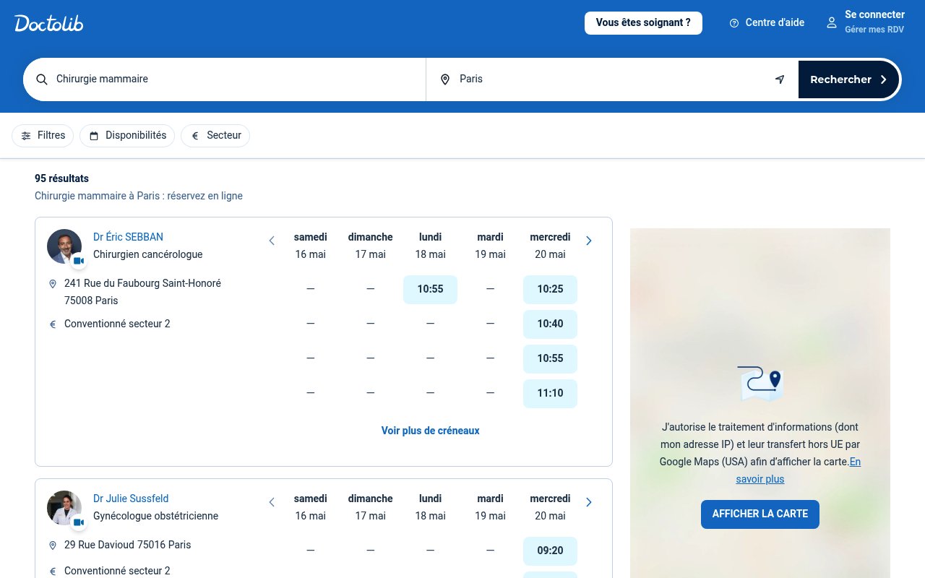Viewport: 925px width, 578px height.
Task: Click the Chirurgie mammaire à Paris heading
Action: 139,196
